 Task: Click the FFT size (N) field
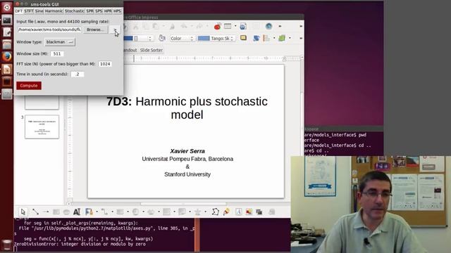105,64
